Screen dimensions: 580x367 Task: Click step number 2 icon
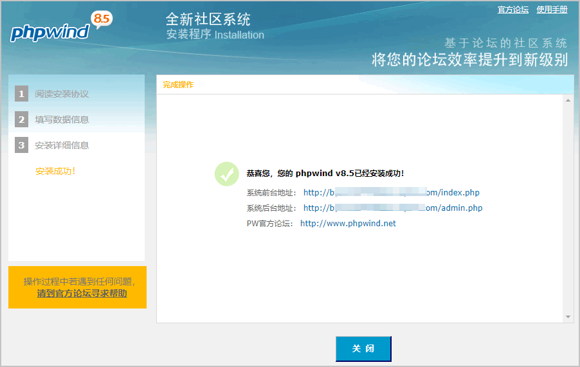(21, 120)
